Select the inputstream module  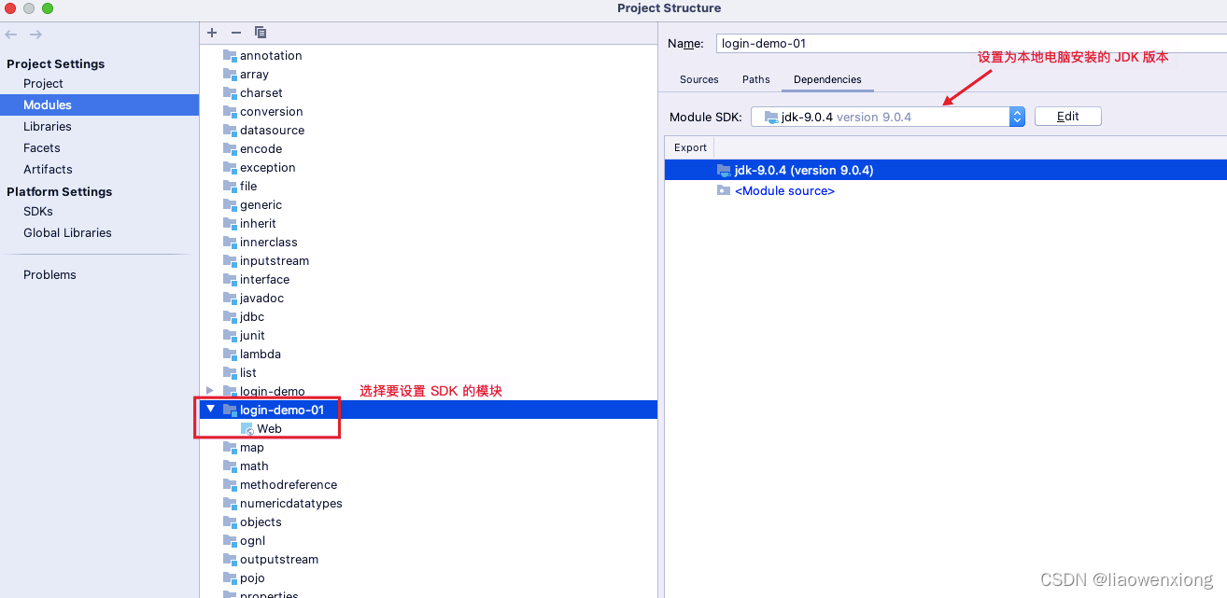[274, 261]
